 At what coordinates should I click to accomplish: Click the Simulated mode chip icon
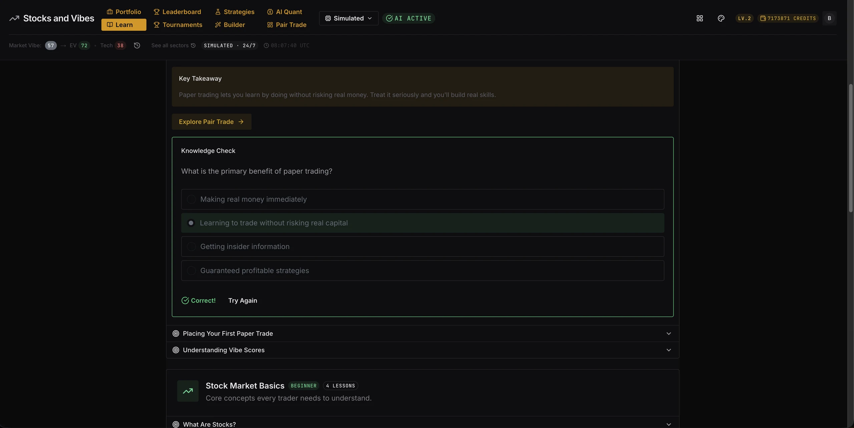328,18
